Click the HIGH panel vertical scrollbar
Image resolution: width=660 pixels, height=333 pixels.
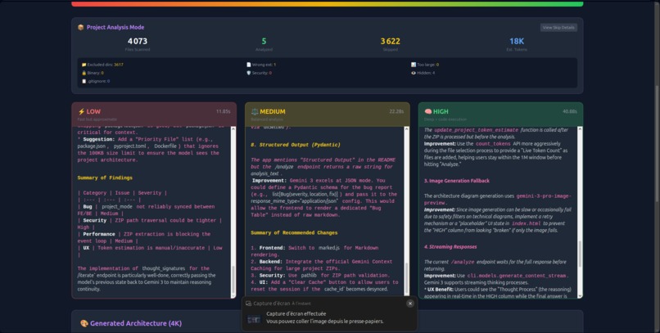click(580, 213)
